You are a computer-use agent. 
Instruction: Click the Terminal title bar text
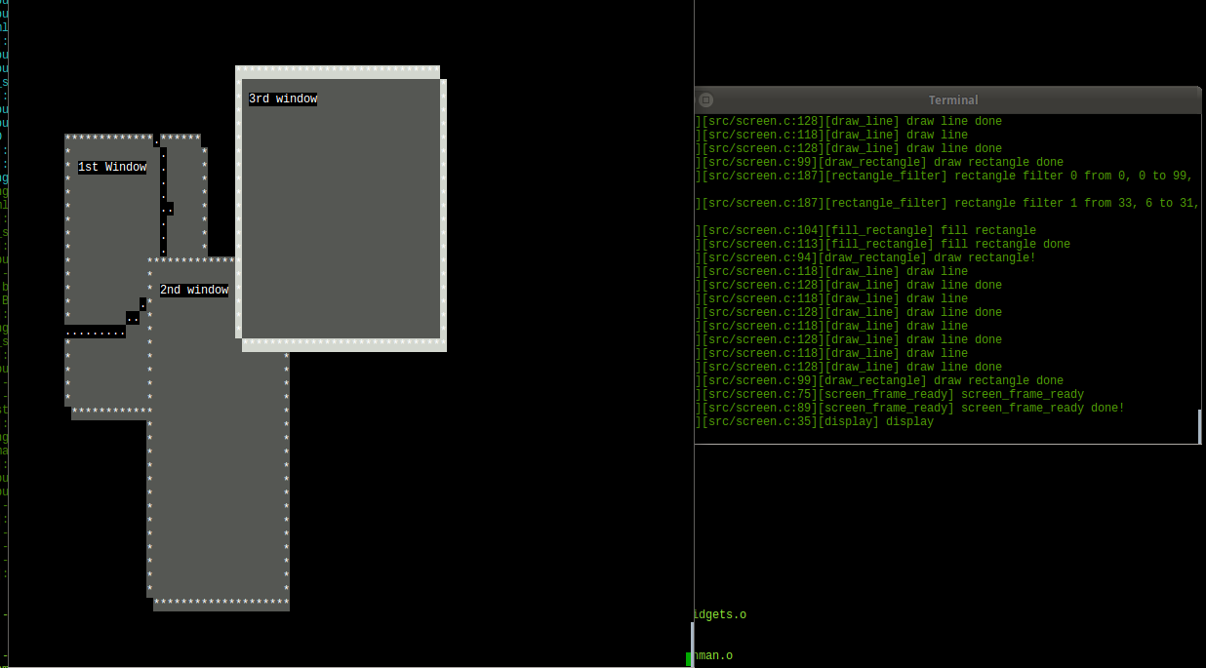coord(952,99)
